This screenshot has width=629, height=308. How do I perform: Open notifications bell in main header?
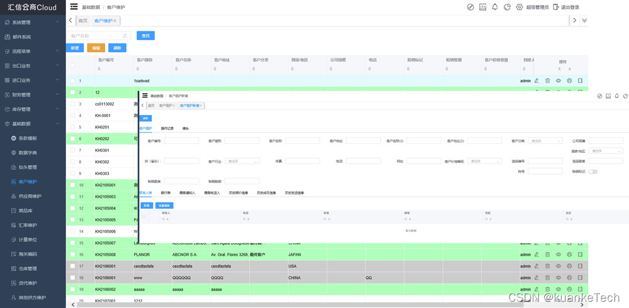[495, 7]
